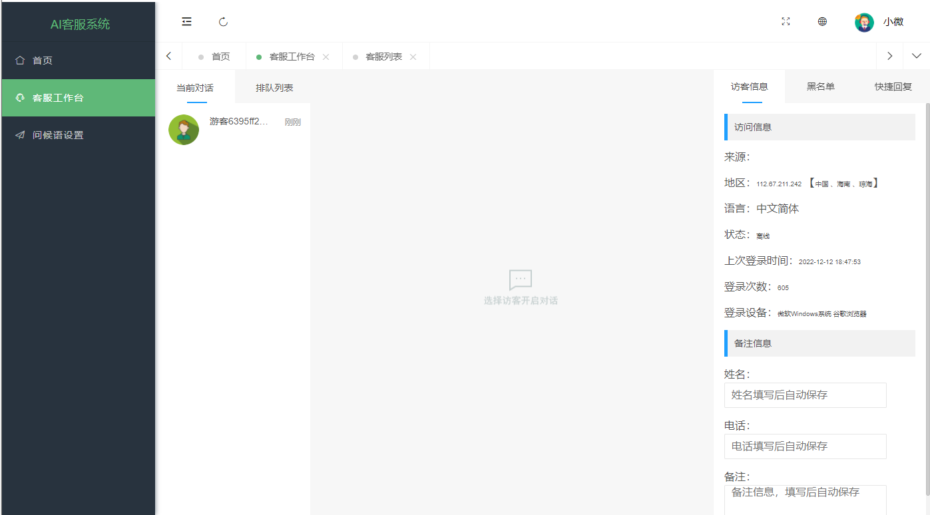The image size is (930, 515).
Task: Click the refresh icon in the top bar
Action: click(224, 21)
